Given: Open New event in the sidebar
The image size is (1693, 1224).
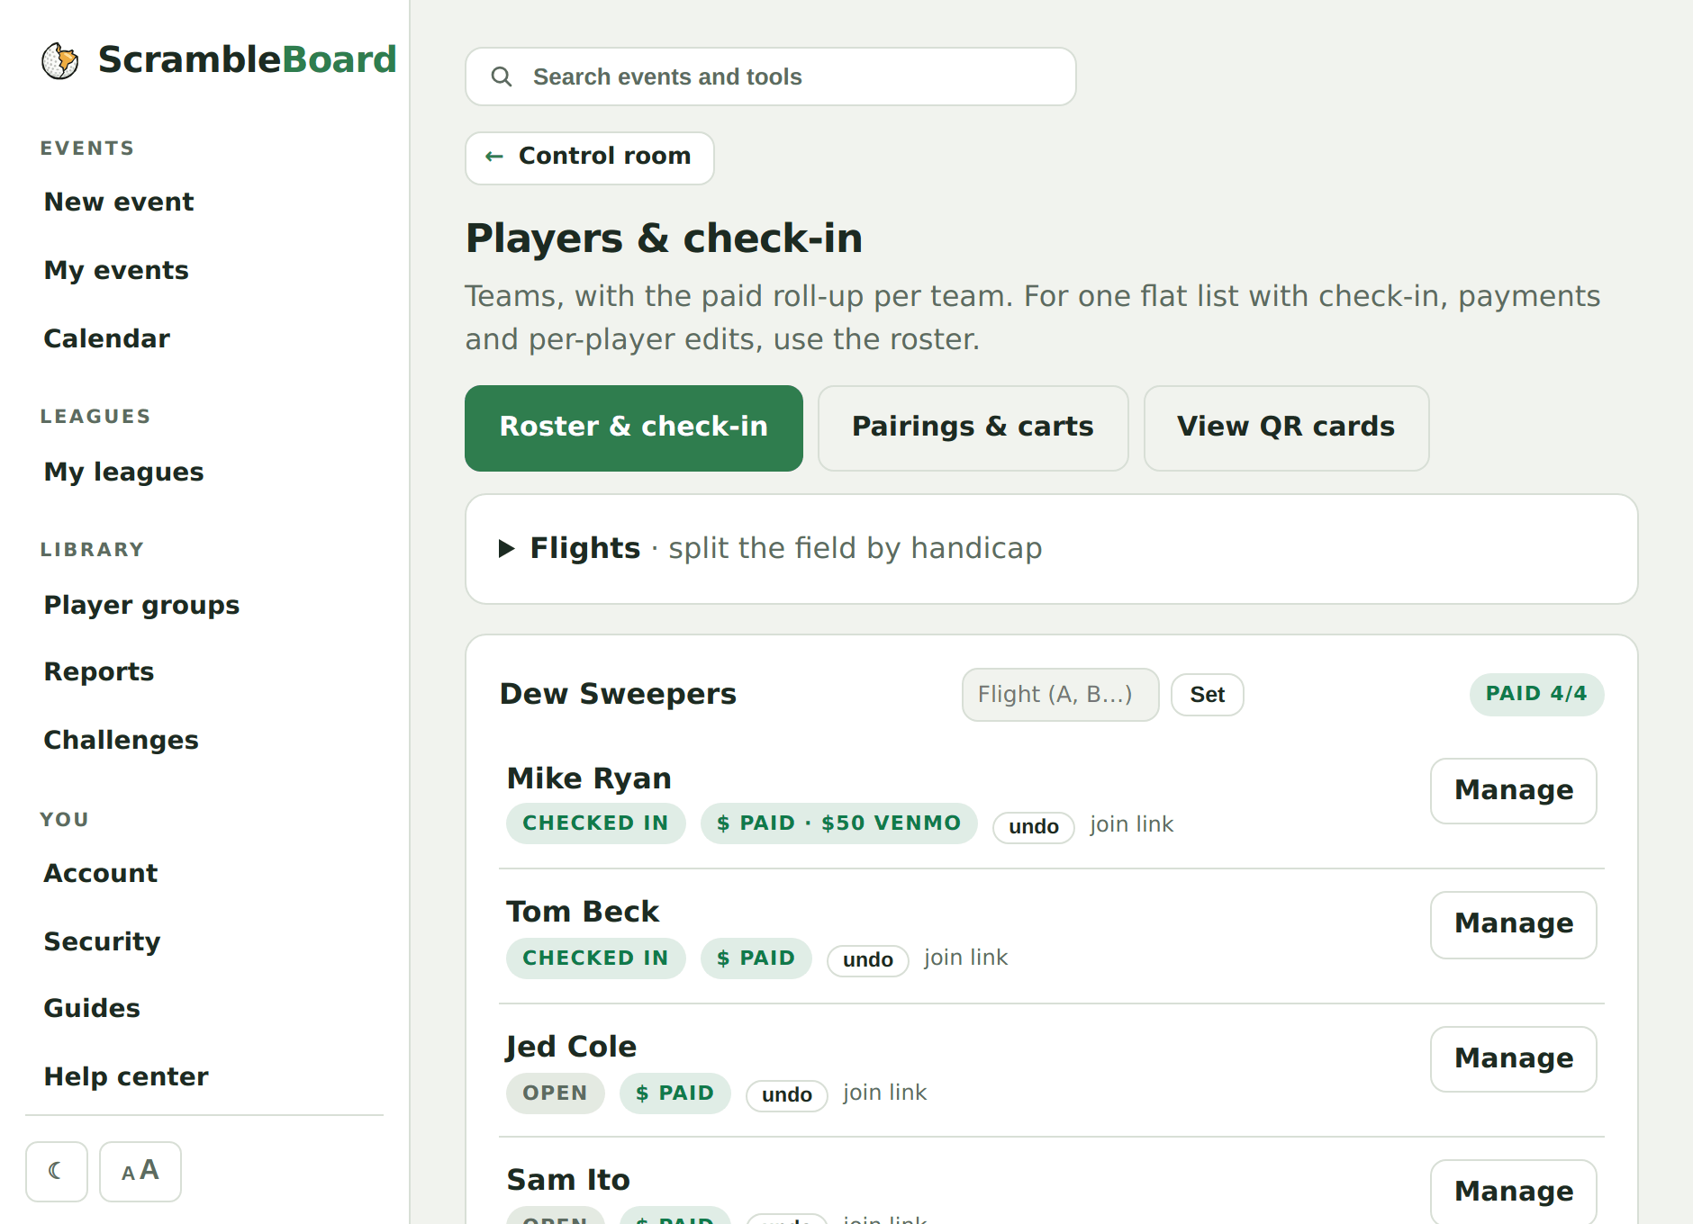Looking at the screenshot, I should [119, 202].
